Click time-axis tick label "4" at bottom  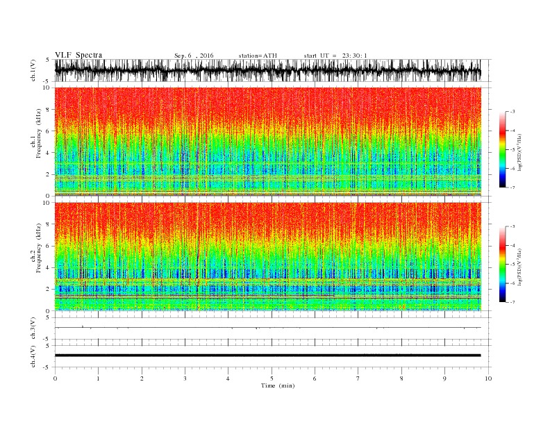point(228,378)
